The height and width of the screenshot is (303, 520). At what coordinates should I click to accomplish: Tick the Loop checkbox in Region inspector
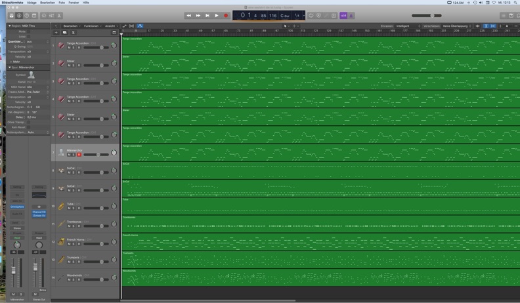point(28,37)
